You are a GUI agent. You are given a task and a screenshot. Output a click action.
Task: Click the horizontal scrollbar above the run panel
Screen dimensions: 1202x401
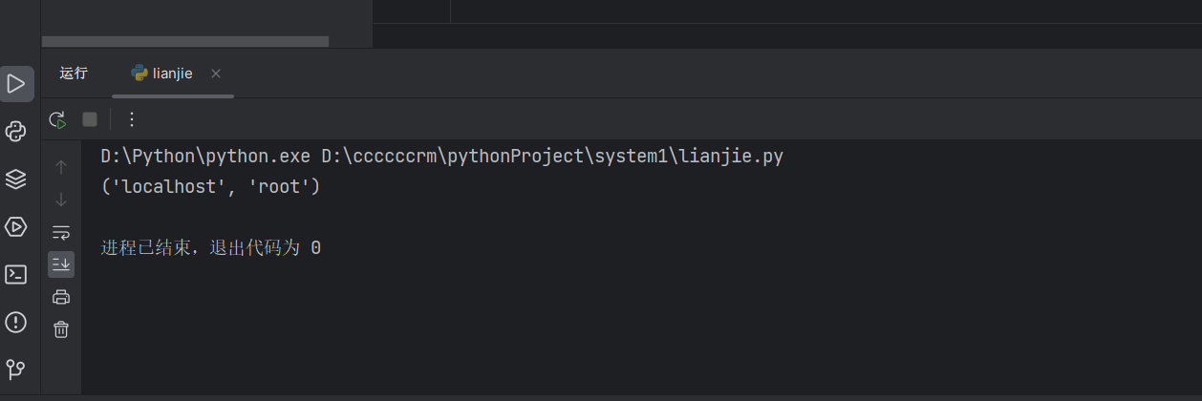pos(185,41)
